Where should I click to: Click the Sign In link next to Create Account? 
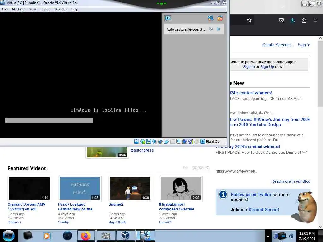(304, 45)
